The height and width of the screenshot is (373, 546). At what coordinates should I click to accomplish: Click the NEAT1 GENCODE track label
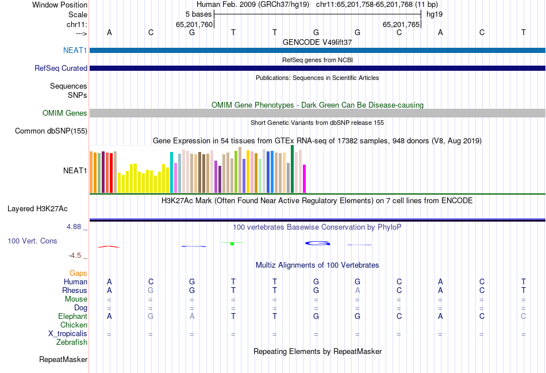point(75,50)
